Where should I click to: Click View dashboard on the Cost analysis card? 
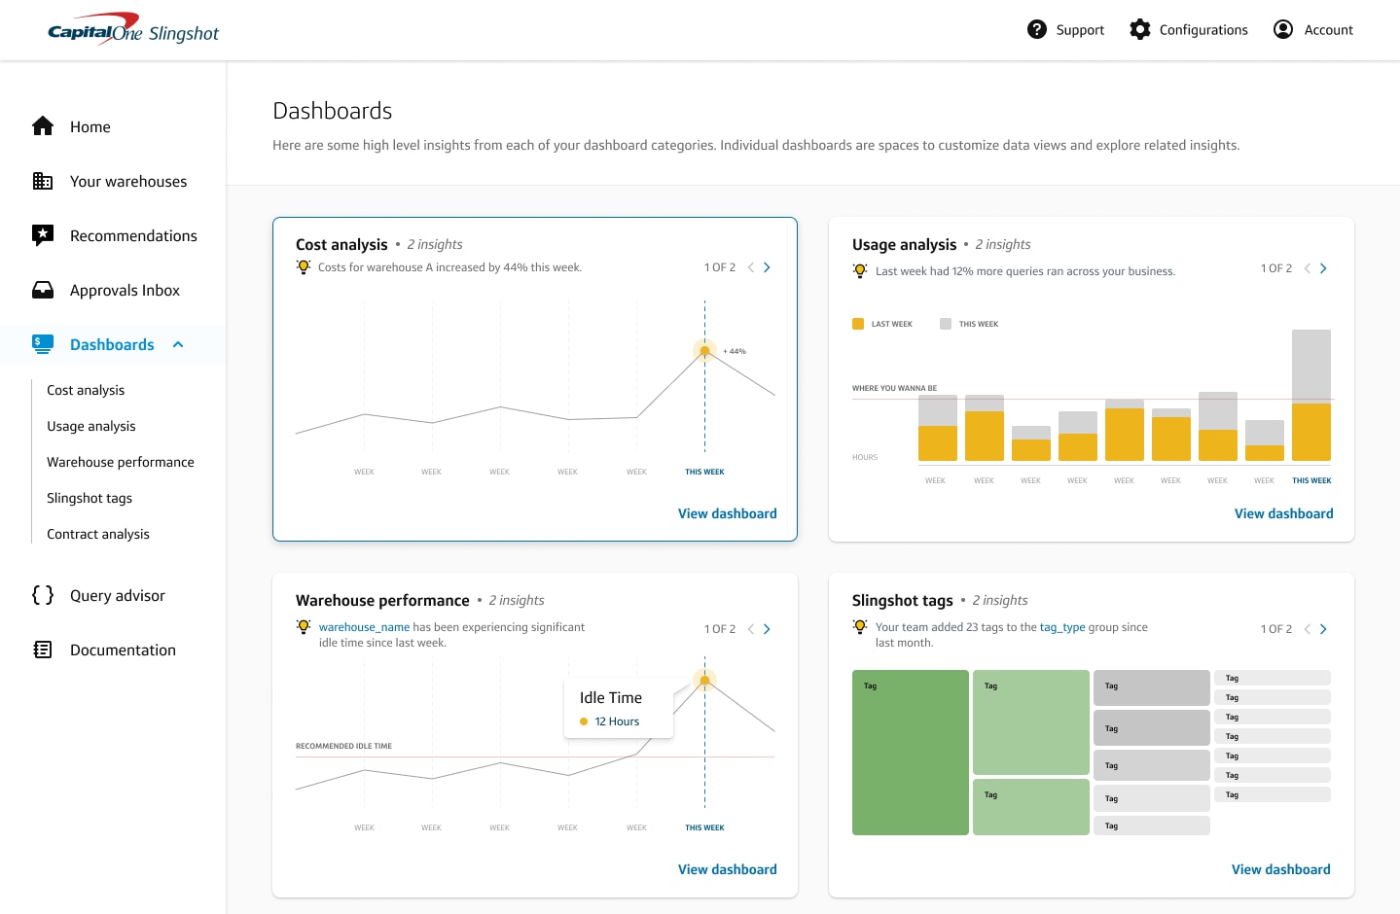tap(727, 512)
